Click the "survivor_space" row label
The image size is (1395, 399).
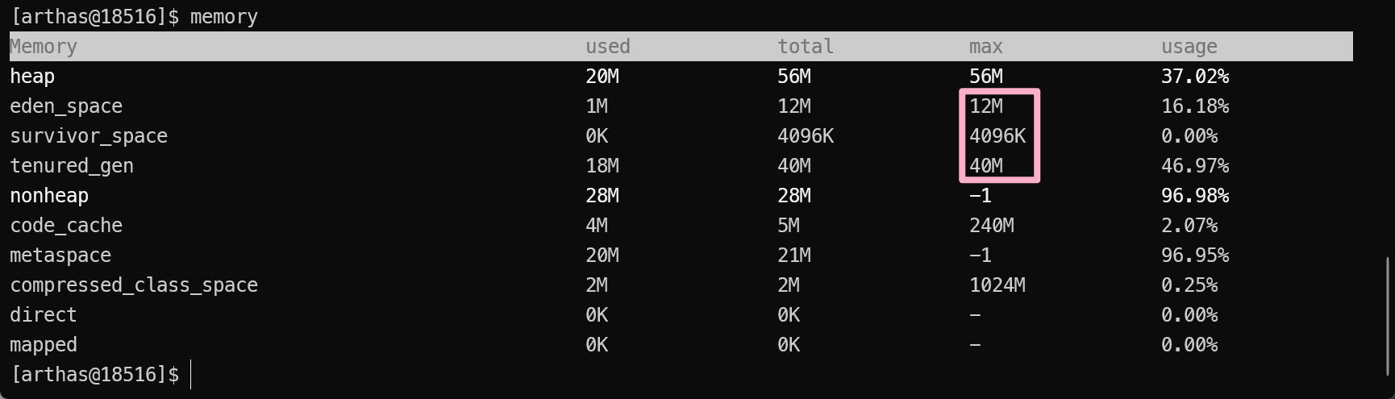[x=89, y=136]
